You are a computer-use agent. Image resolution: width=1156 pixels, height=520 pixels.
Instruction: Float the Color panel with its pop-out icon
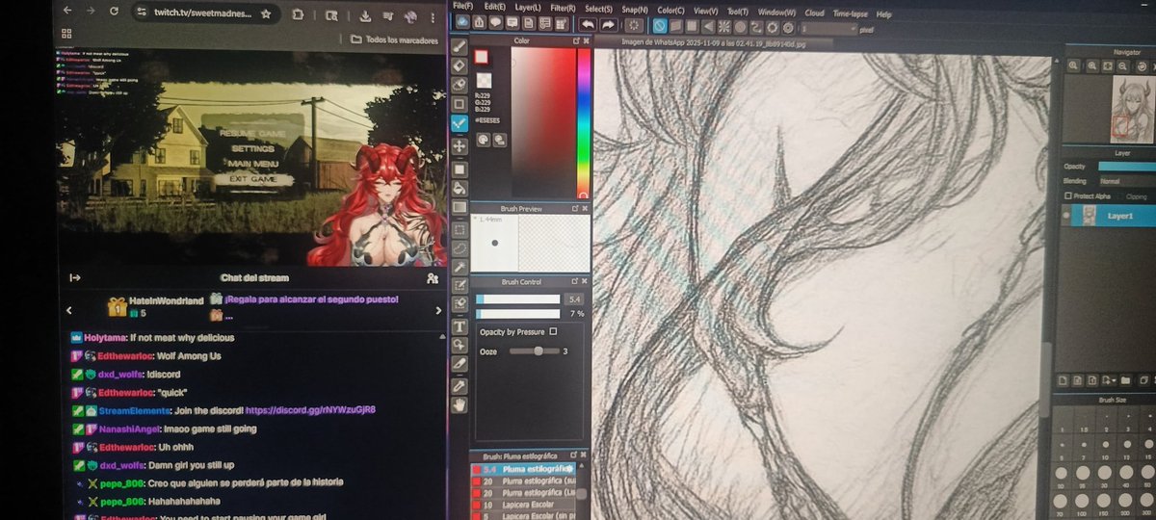click(575, 40)
